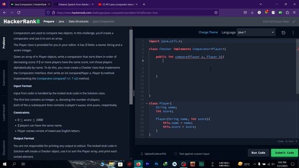Click the Java breadcrumb link
Screen dimensions: 299x168
pyautogui.click(x=61, y=21)
